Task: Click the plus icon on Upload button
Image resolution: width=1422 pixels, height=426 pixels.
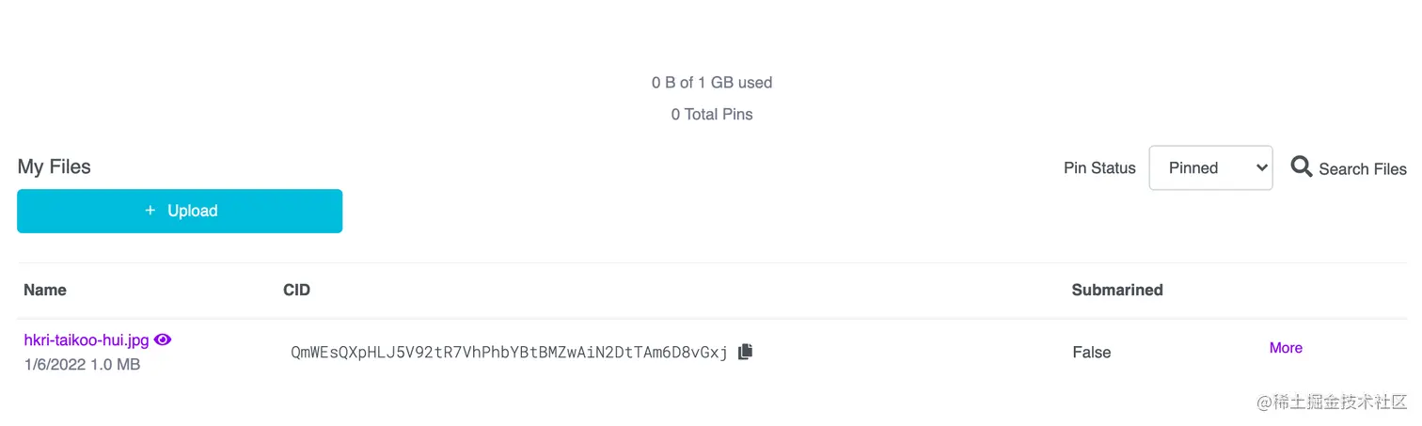Action: [x=150, y=211]
